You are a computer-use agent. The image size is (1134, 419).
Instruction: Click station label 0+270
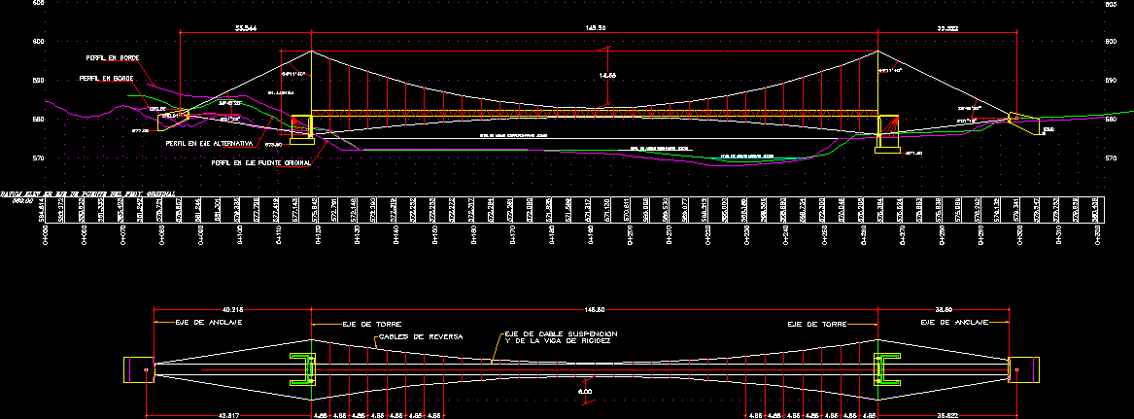coord(904,236)
